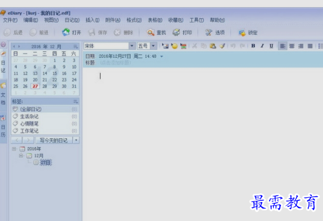Select the (全部日记) tag
The image size is (323, 221).
click(x=45, y=109)
